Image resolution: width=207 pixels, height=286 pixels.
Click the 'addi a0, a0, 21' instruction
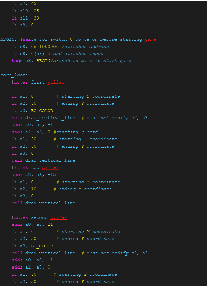pyautogui.click(x=33, y=225)
